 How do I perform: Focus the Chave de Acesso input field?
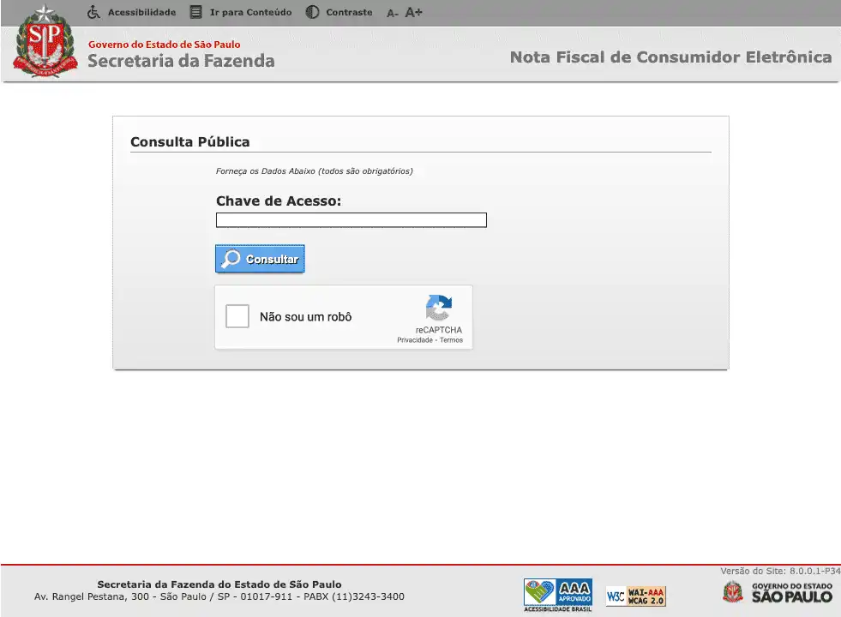[x=351, y=220]
